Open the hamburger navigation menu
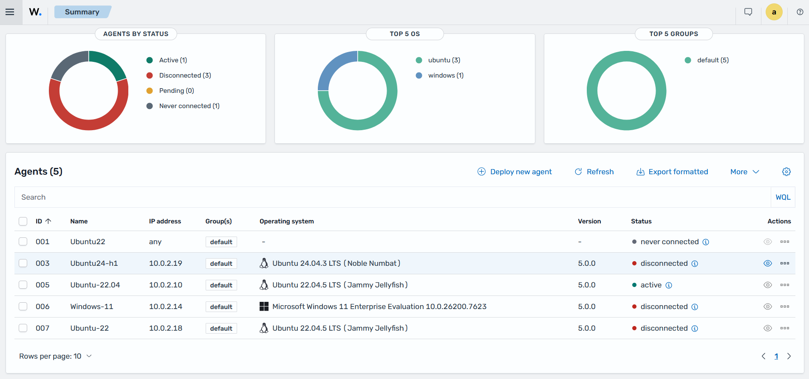809x379 pixels. (10, 12)
